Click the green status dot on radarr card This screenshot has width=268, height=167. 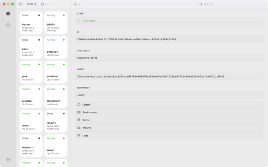click(39, 114)
